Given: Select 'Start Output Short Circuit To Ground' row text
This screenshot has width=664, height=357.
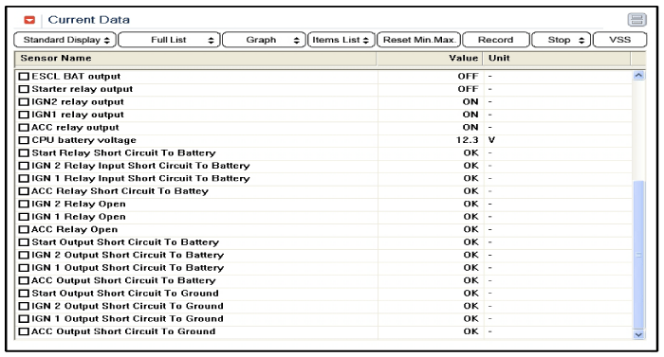Looking at the screenshot, I should pos(125,294).
